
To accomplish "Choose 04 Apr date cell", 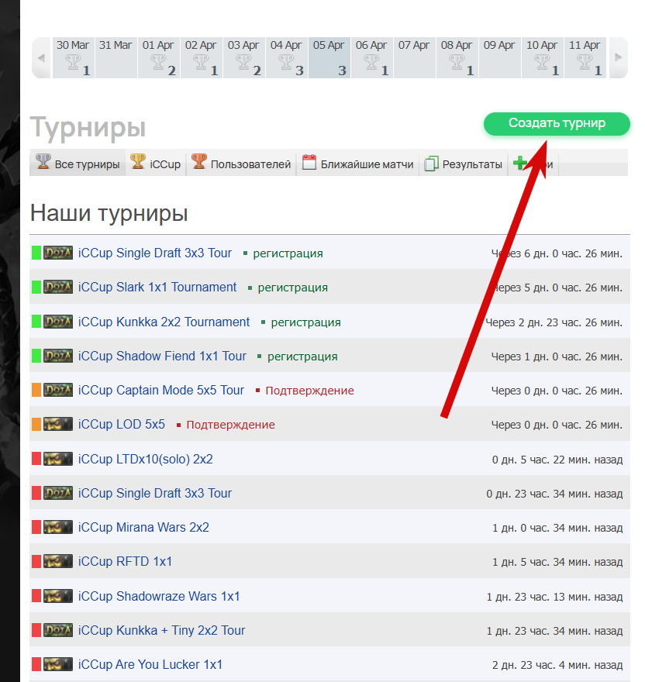I will tap(286, 57).
